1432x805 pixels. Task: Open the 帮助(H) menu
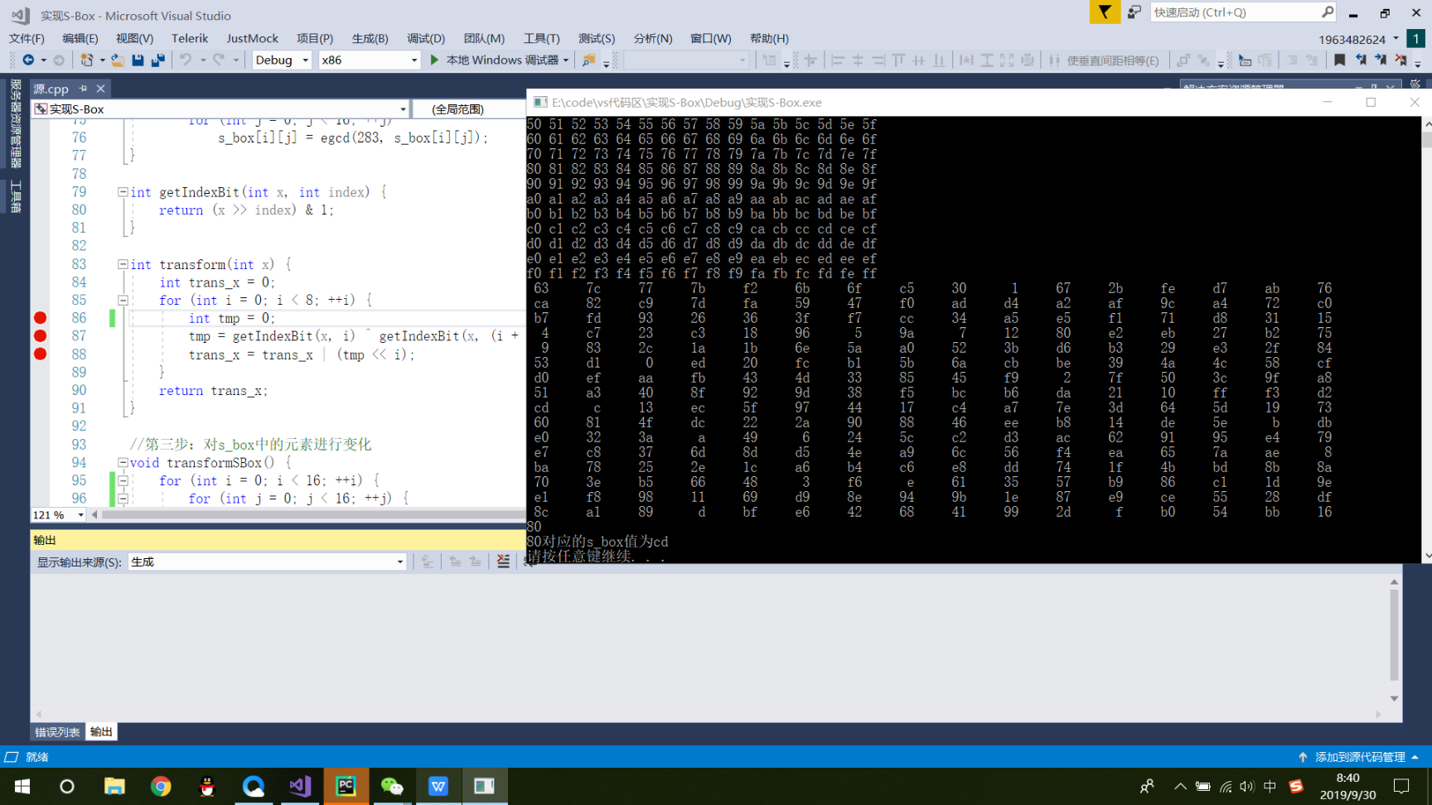click(769, 38)
